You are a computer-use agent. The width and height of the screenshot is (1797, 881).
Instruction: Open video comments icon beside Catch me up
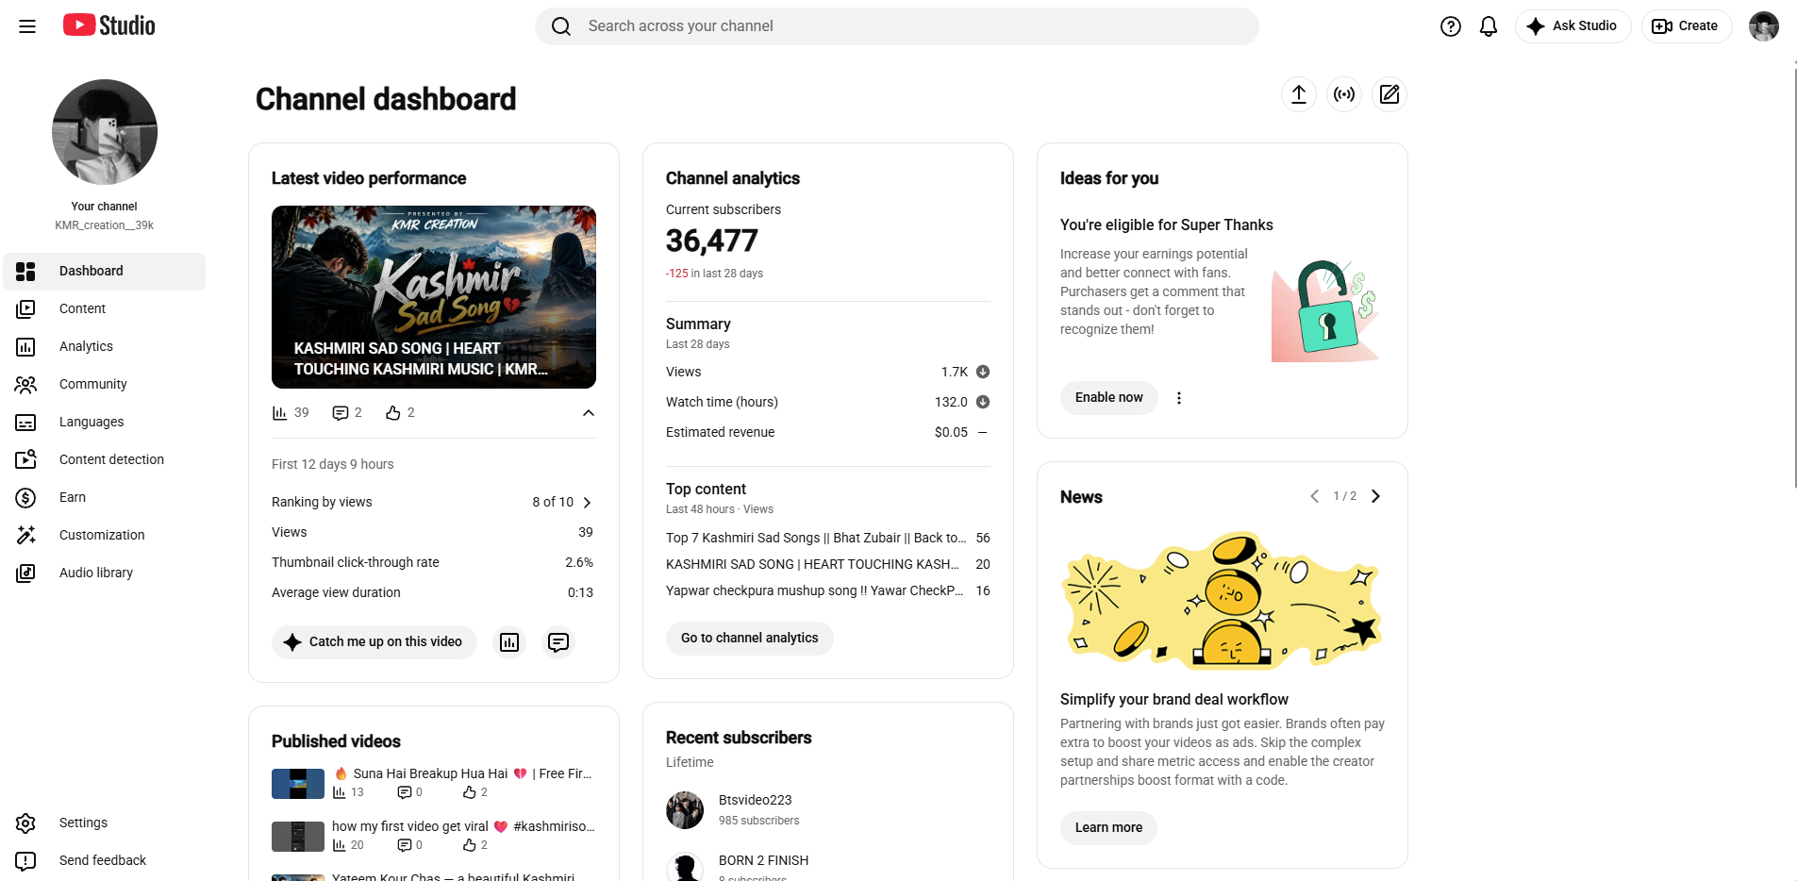point(558,642)
